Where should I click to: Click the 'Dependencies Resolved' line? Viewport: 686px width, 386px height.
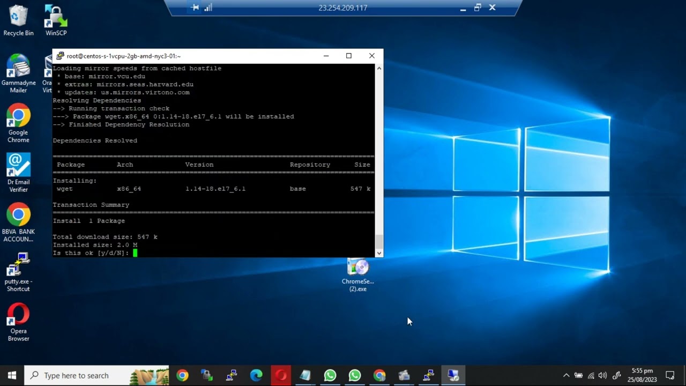pos(95,140)
